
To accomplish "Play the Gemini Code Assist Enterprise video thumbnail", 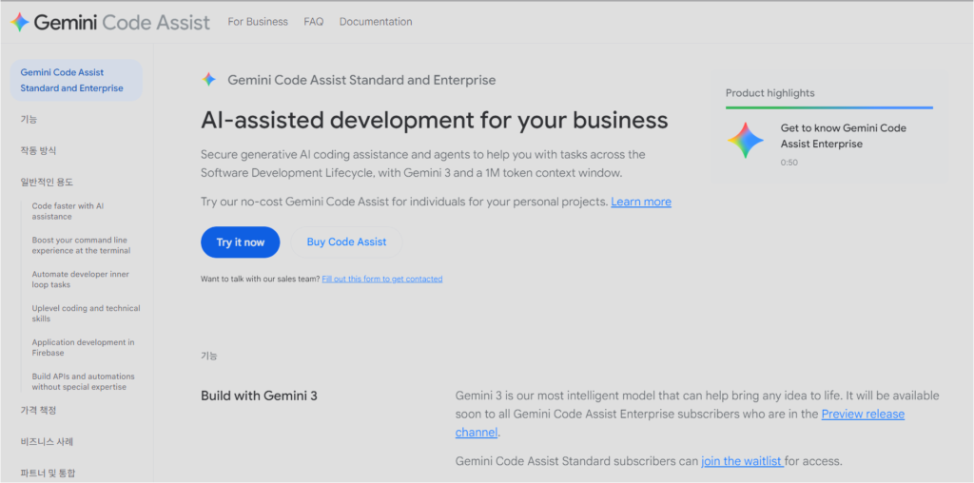I will (x=746, y=141).
